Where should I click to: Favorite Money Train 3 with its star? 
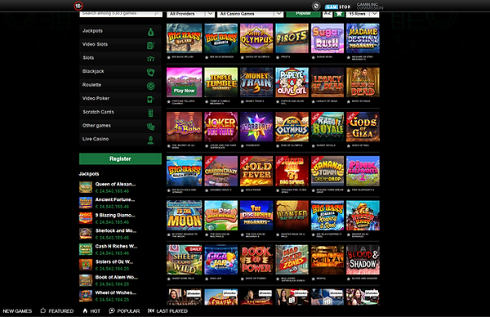tap(243, 101)
